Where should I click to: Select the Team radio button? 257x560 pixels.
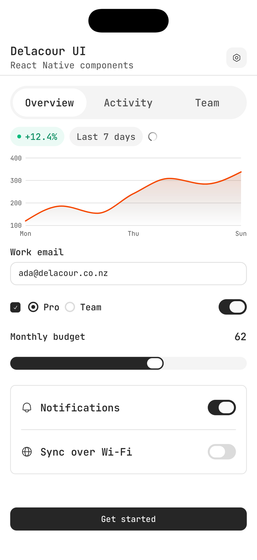tap(70, 307)
